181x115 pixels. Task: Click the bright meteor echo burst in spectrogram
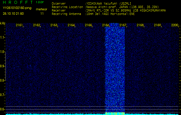point(115,68)
